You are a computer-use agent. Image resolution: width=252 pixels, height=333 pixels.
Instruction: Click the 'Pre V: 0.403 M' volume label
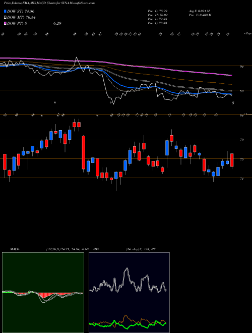(x=200, y=15)
